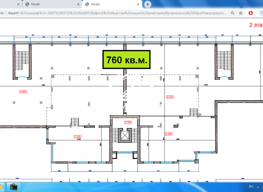The image size is (263, 192).
Task: Click the left red 2.400 elevation label
Action: [x=23, y=92]
